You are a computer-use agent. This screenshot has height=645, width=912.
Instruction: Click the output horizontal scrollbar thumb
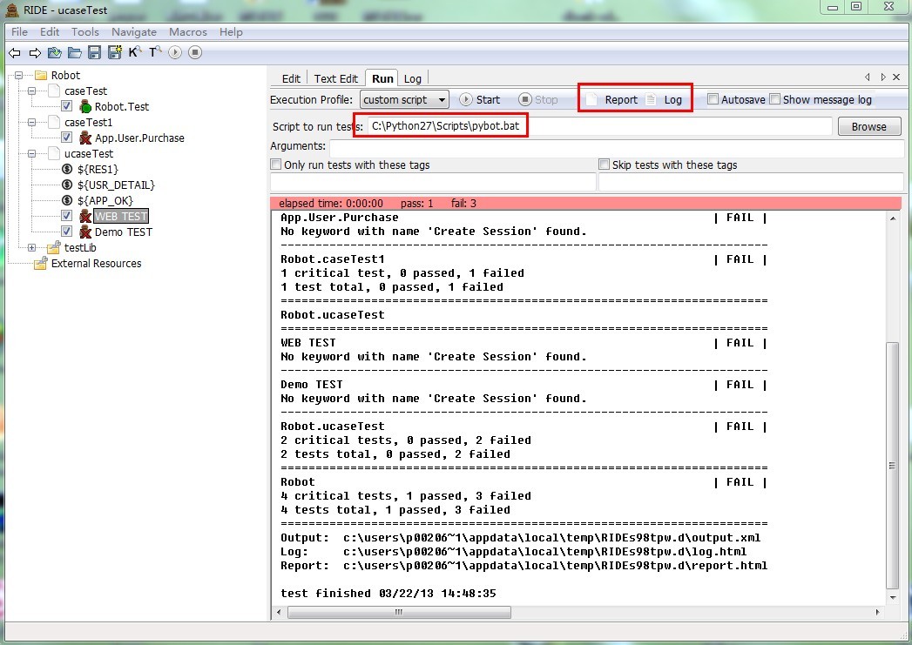[399, 612]
